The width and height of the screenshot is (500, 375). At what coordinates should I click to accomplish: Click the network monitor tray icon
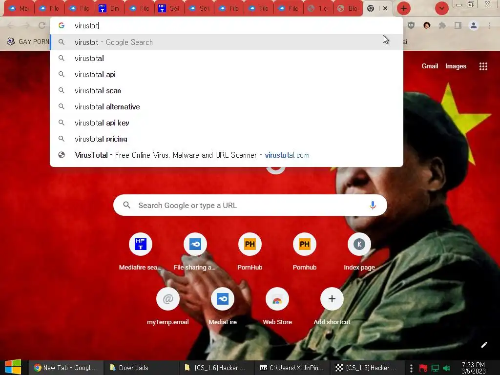pos(435,368)
